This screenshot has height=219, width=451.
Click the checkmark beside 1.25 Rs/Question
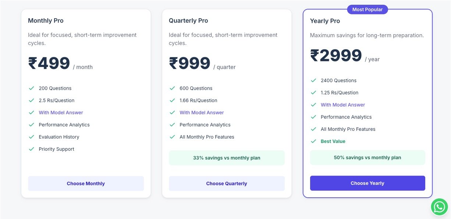pyautogui.click(x=313, y=93)
